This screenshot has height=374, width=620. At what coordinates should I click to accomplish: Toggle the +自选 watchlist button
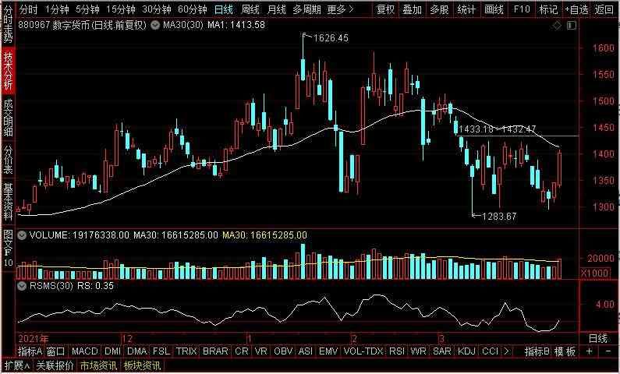575,9
